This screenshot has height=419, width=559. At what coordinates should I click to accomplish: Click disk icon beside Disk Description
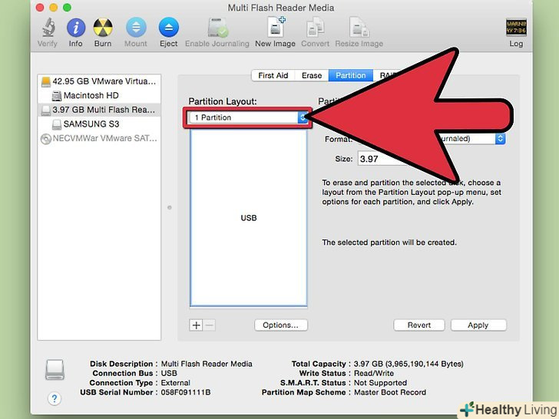point(55,369)
